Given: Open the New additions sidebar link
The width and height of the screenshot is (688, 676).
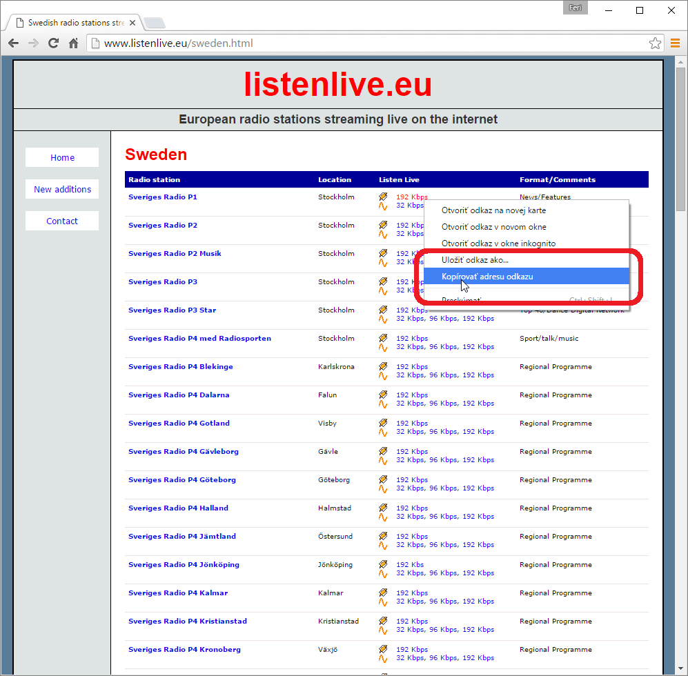Looking at the screenshot, I should click(x=62, y=189).
